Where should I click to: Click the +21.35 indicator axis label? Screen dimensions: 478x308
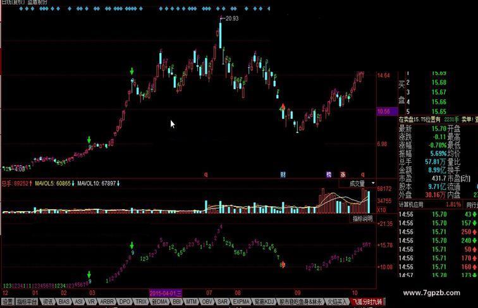point(385,223)
